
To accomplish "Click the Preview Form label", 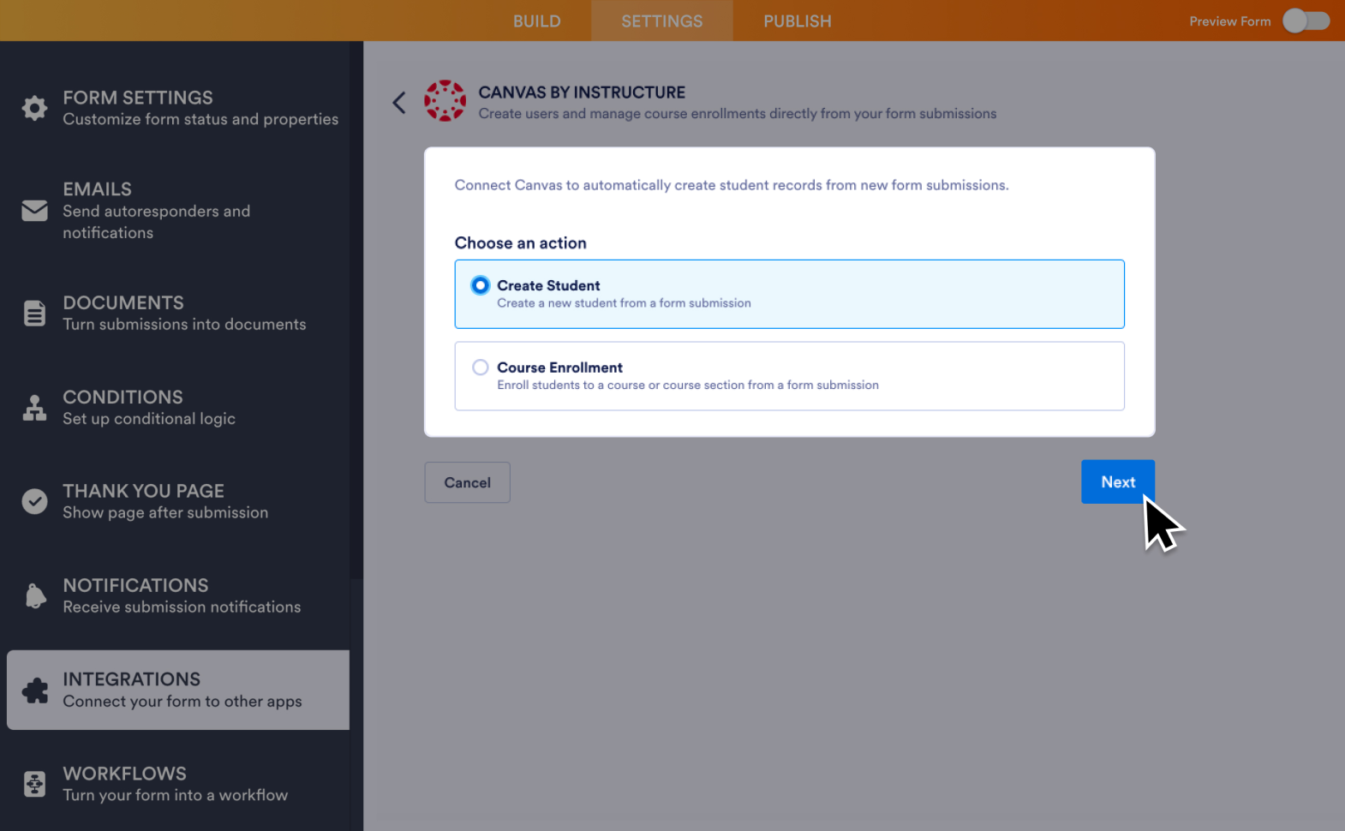I will pos(1230,21).
